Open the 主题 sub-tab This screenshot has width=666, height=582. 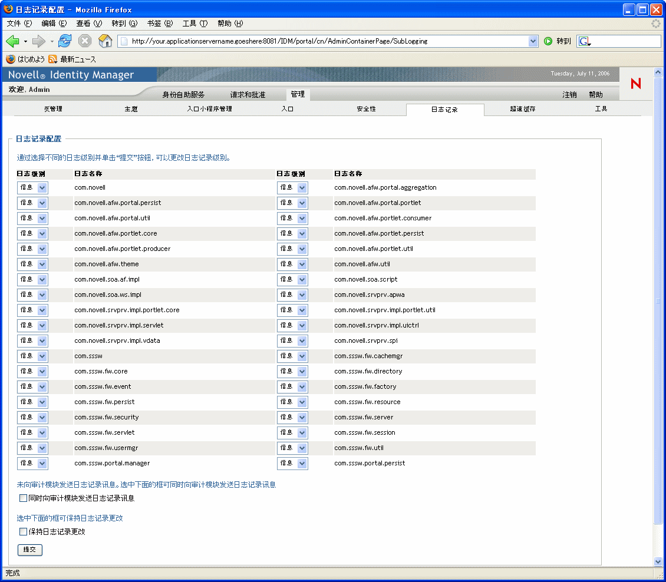[x=131, y=109]
